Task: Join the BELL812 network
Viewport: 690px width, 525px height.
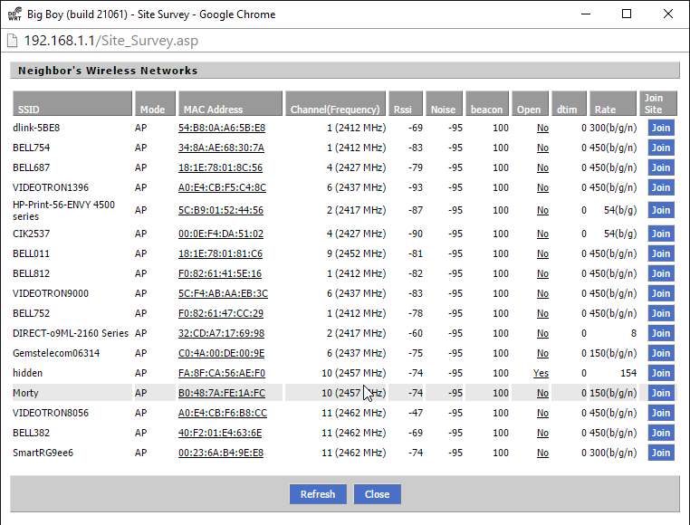Action: (x=660, y=273)
